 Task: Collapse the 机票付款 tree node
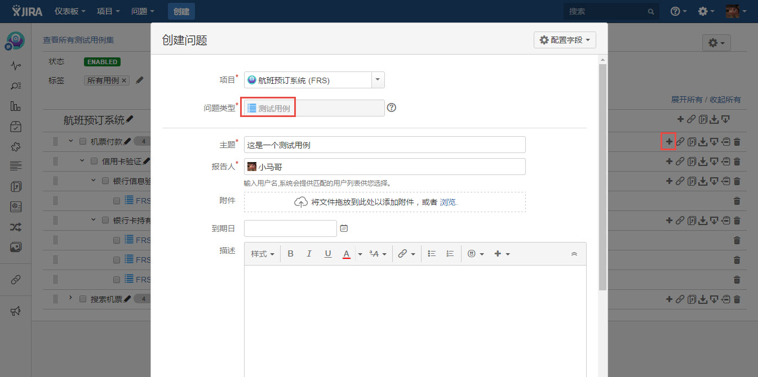click(71, 141)
